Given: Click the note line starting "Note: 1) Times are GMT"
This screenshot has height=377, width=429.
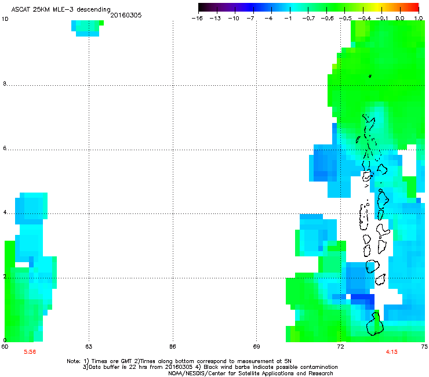Looking at the screenshot, I should click(179, 361).
